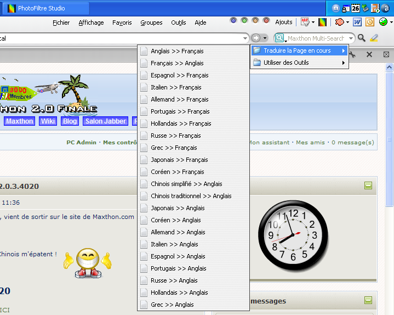Choose Japonais >> Anglais

coord(193,208)
